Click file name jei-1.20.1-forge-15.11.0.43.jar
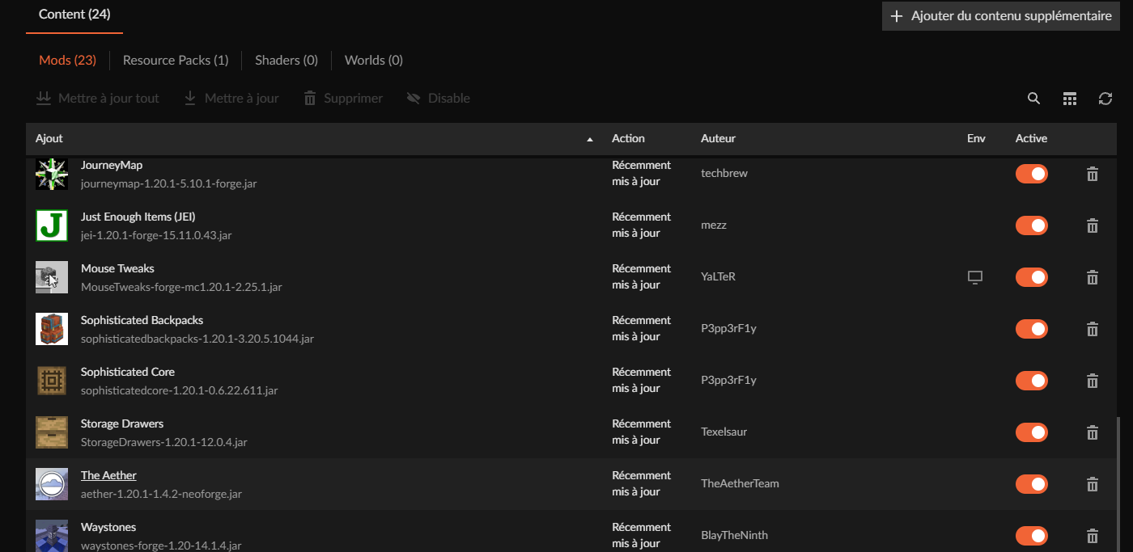Viewport: 1133px width, 552px height. [156, 235]
